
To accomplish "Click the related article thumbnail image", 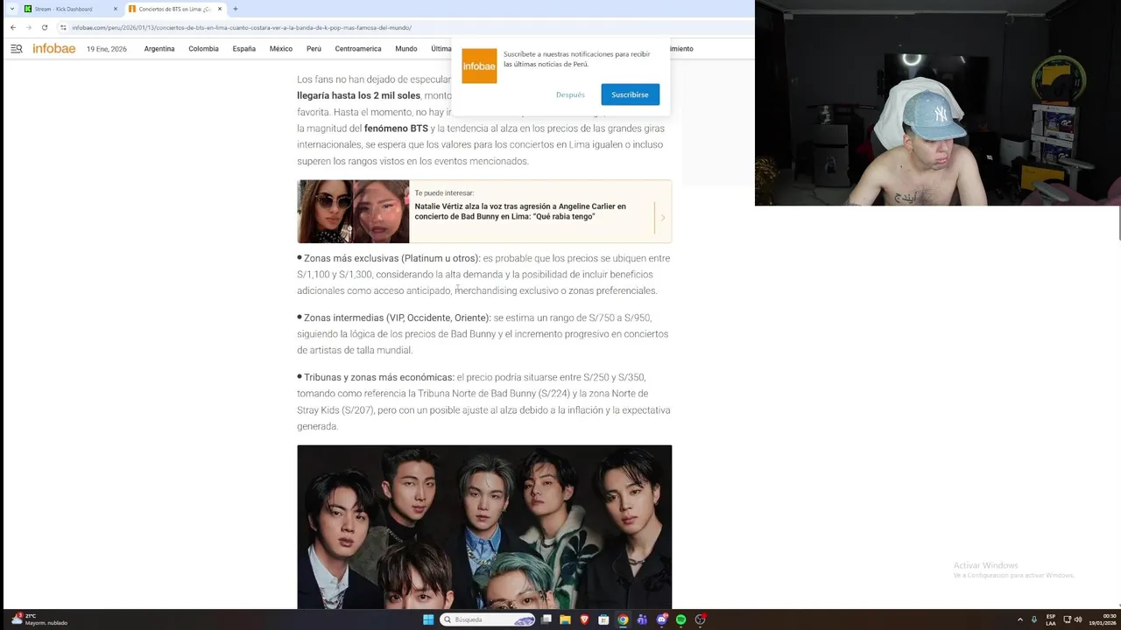I will [x=353, y=212].
